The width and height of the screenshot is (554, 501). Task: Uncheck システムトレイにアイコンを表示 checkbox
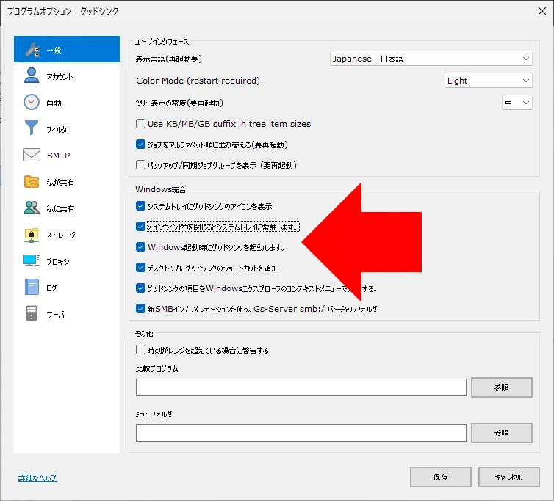(140, 206)
